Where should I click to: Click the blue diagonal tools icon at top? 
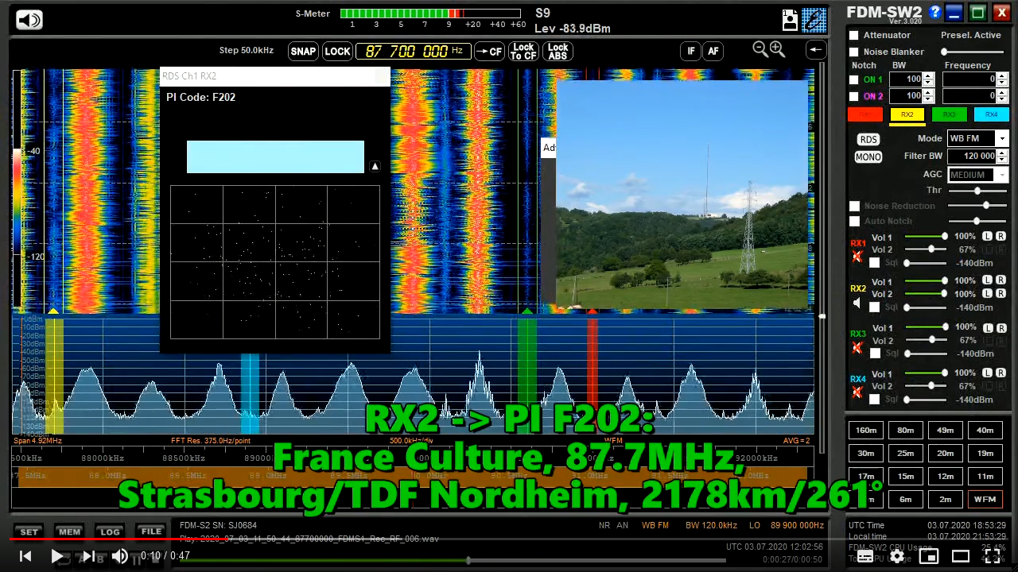coord(814,19)
